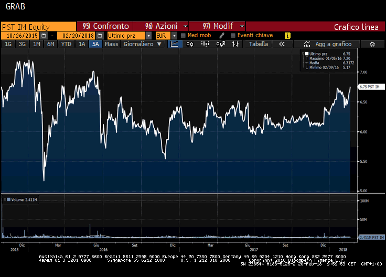Enable the Eventi chiave checkbox
Viewport: 386px width, 277px height.
[233, 36]
